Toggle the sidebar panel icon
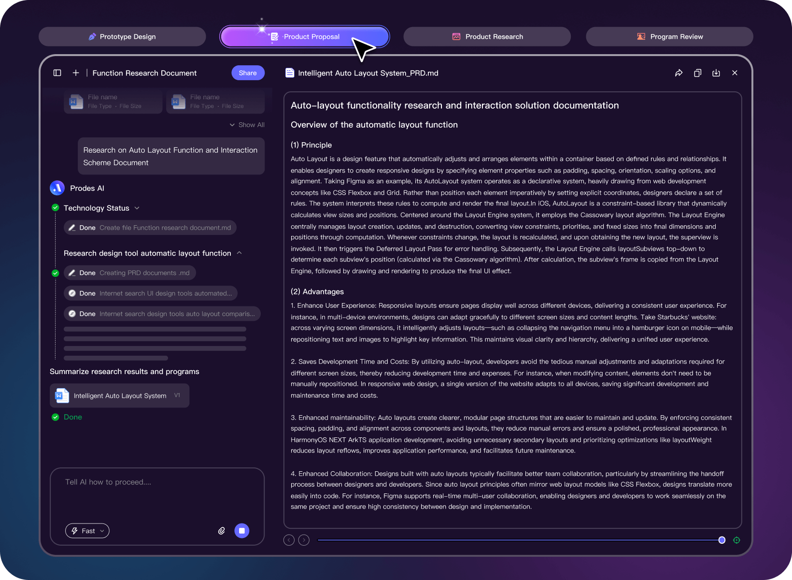The height and width of the screenshot is (580, 792). pos(57,73)
